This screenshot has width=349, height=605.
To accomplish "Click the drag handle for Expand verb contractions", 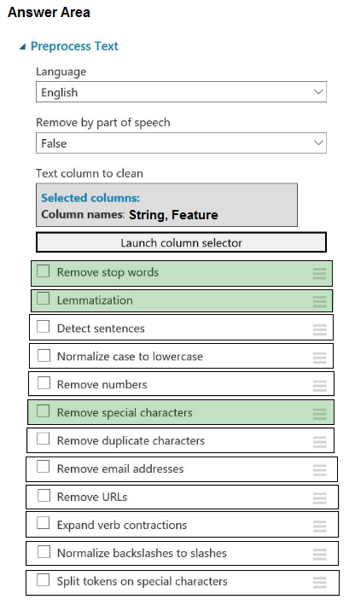I will [319, 526].
